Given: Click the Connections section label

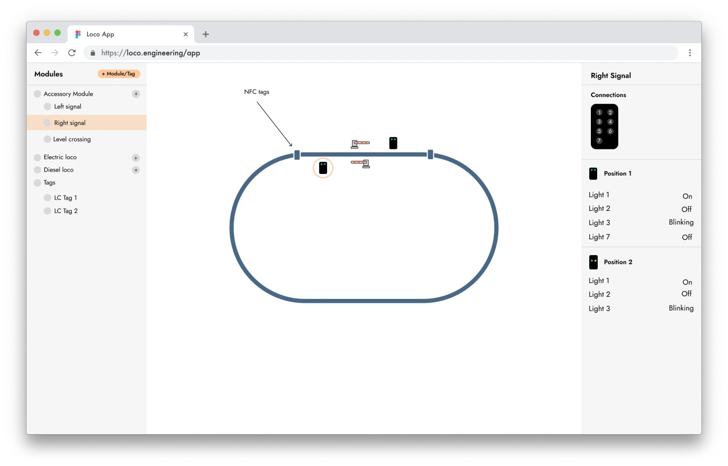Looking at the screenshot, I should pyautogui.click(x=609, y=95).
